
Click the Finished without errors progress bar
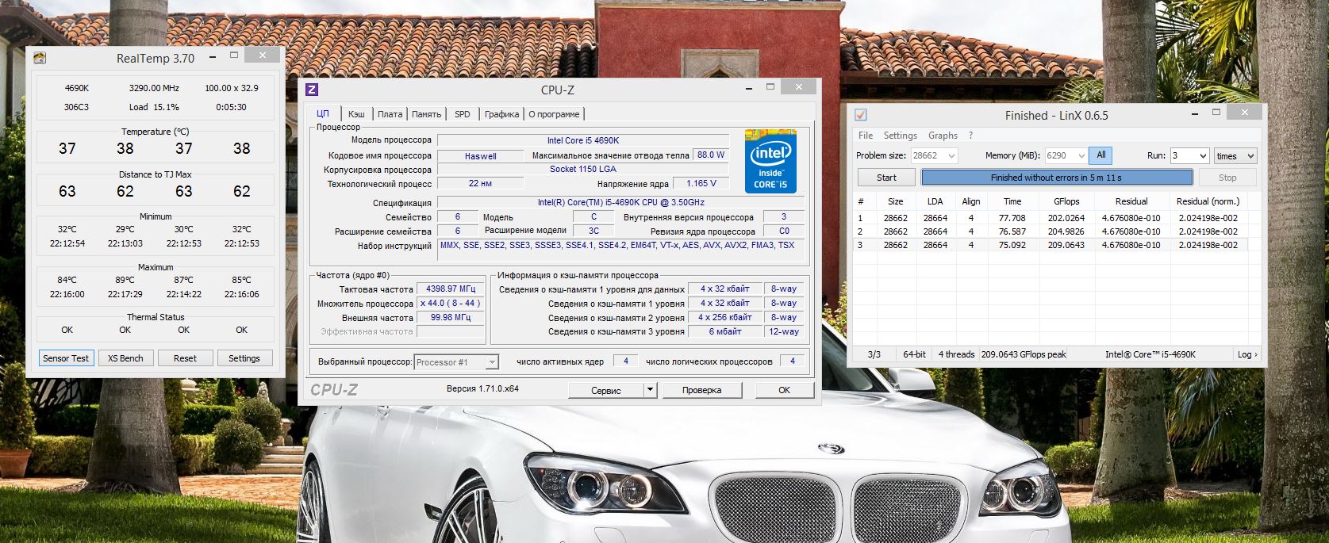(1056, 178)
